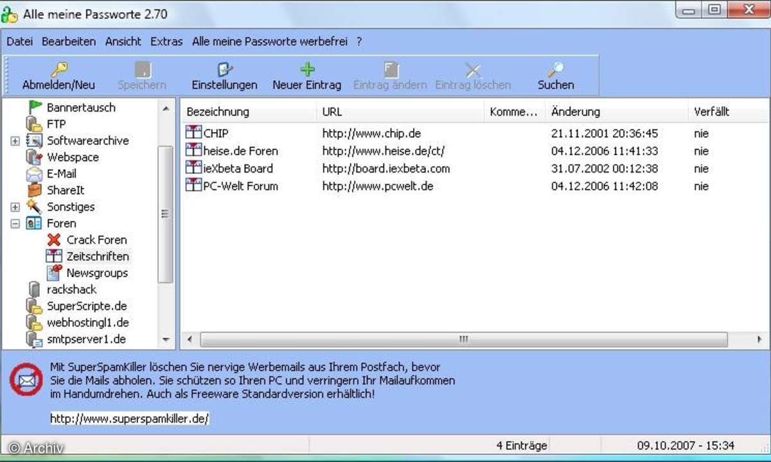Open the Ansicht menu
Image resolution: width=771 pixels, height=462 pixels.
coord(123,42)
